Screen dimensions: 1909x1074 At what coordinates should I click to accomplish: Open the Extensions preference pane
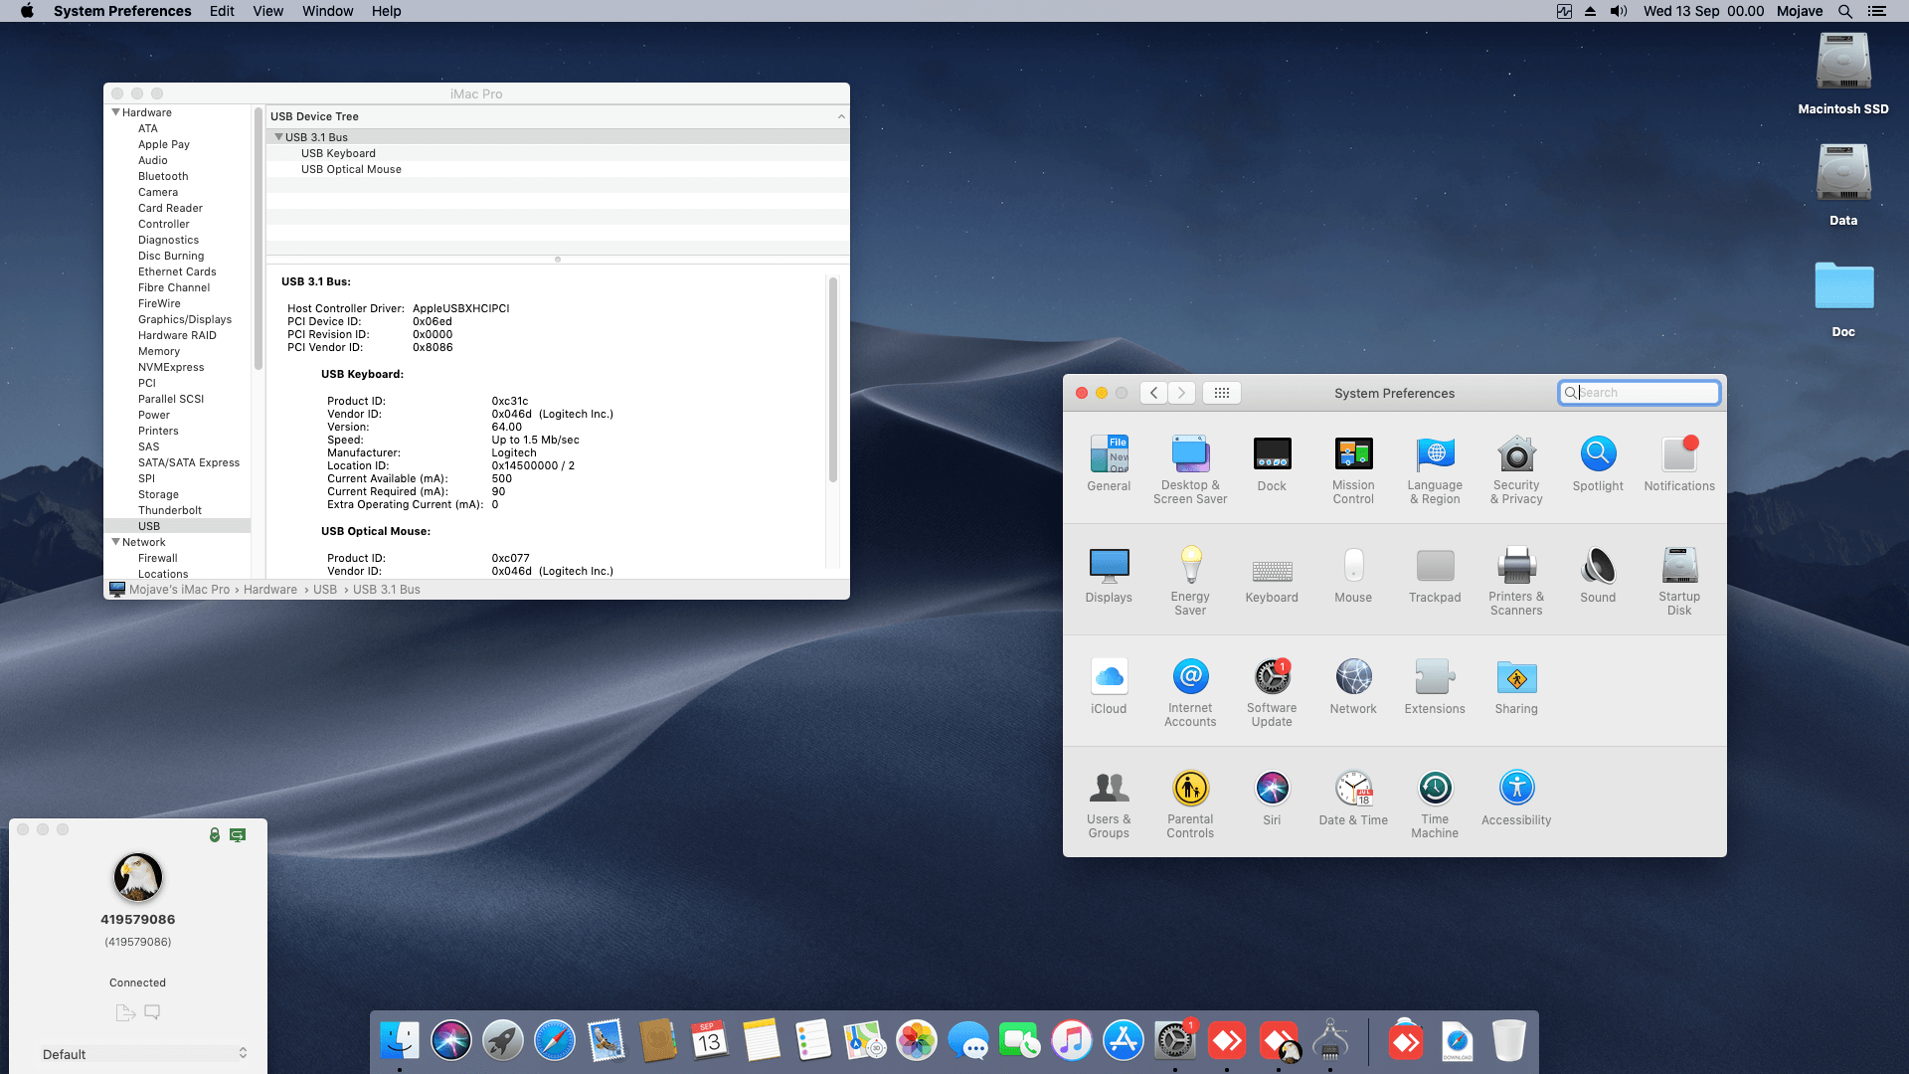[1435, 686]
